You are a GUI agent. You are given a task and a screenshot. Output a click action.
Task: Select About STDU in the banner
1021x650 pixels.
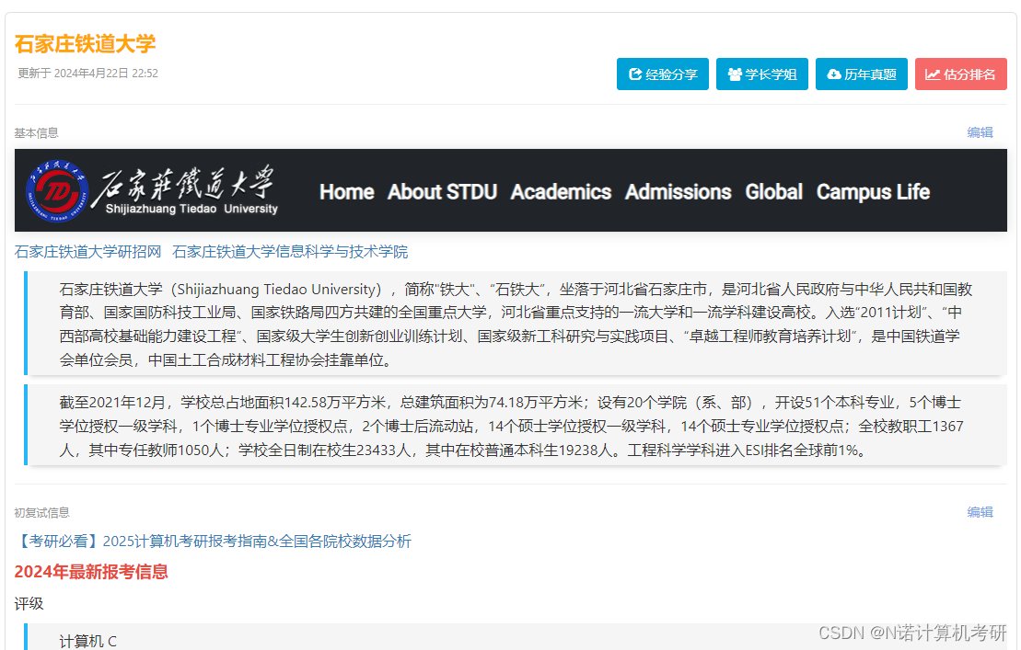442,192
